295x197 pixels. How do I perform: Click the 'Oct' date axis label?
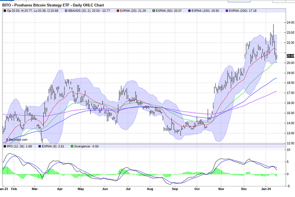click(197, 189)
